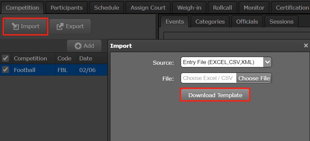This screenshot has height=141, width=310.
Task: Switch to the Participants tab
Action: point(67,7)
